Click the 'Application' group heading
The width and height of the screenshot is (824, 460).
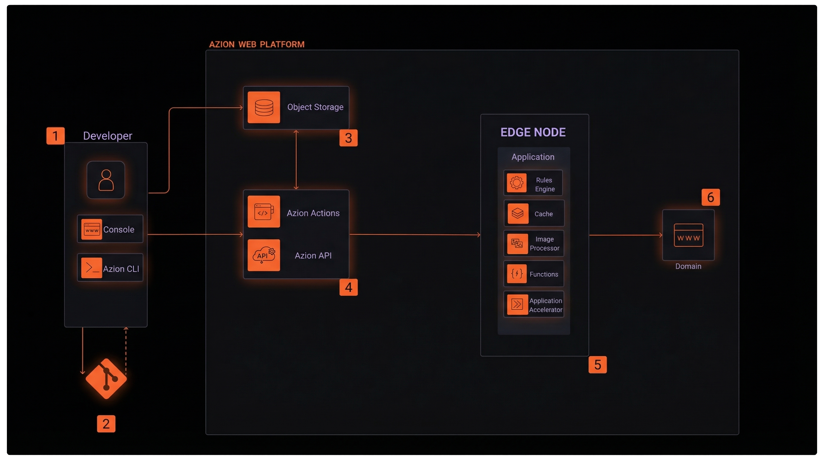tap(533, 157)
